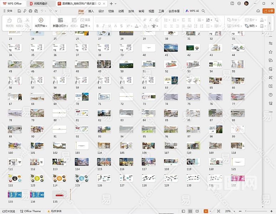276x214 pixels.
Task: Click the WPS AI button
Action: click(192, 11)
